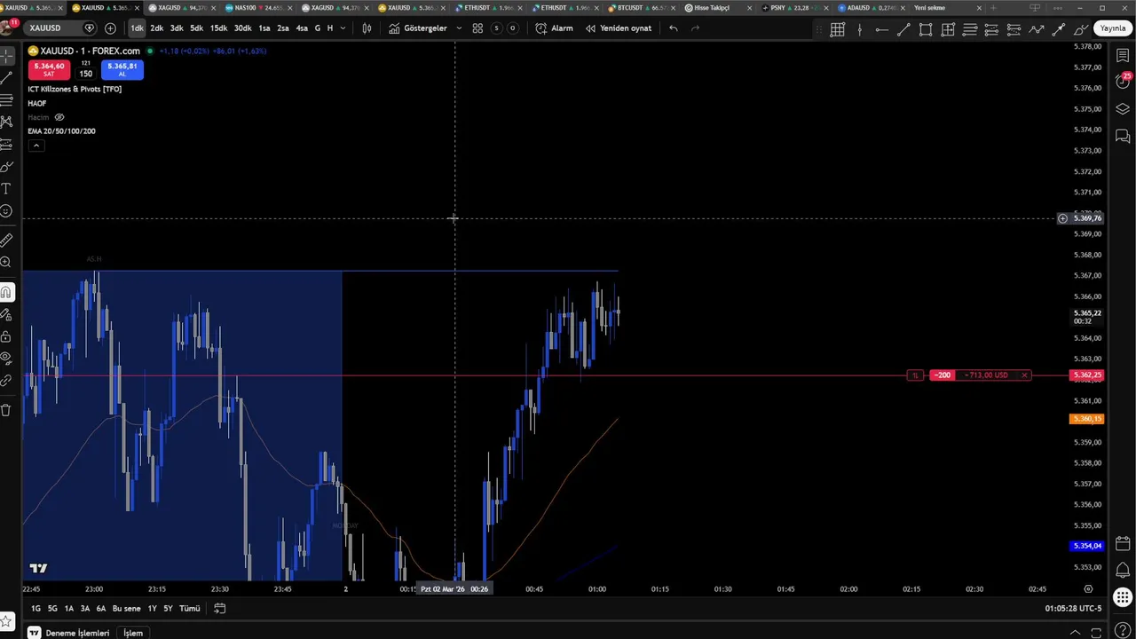This screenshot has width=1136, height=639.
Task: Select the 1dk timeframe
Action: 137,28
